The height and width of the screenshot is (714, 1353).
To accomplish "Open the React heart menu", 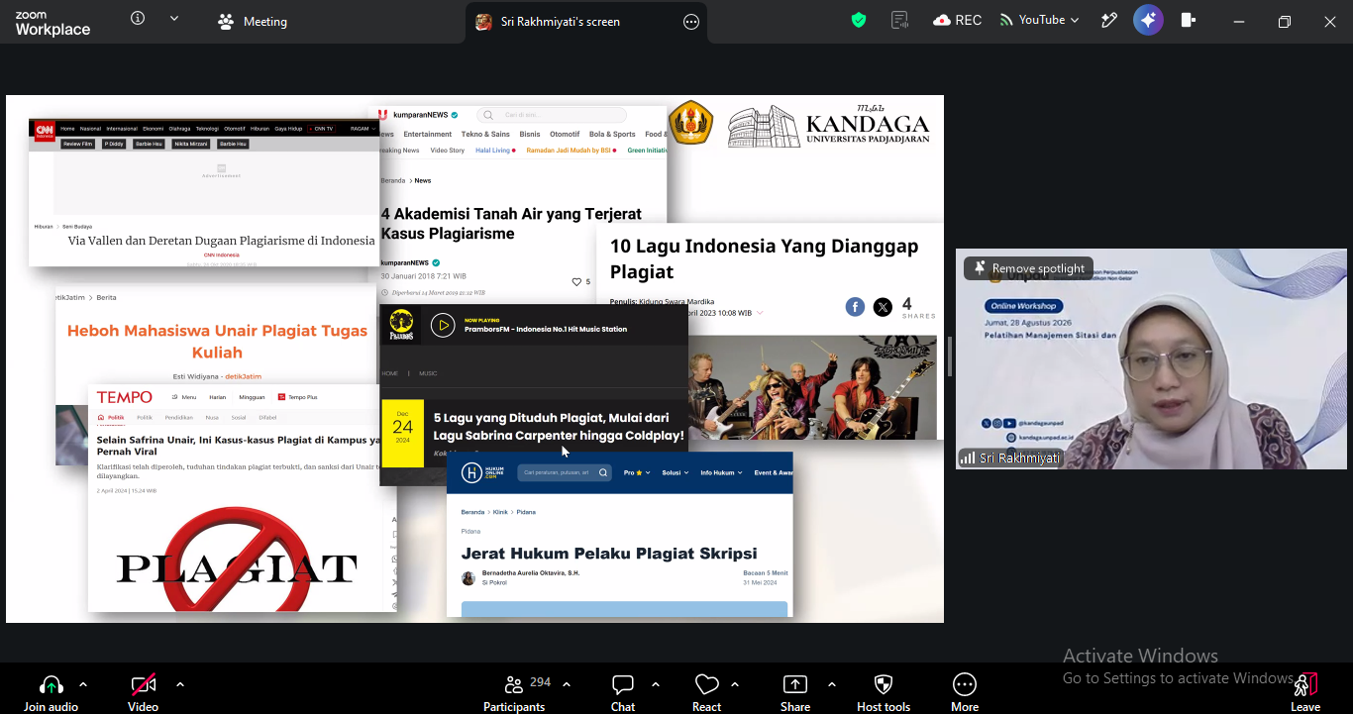I will (706, 692).
